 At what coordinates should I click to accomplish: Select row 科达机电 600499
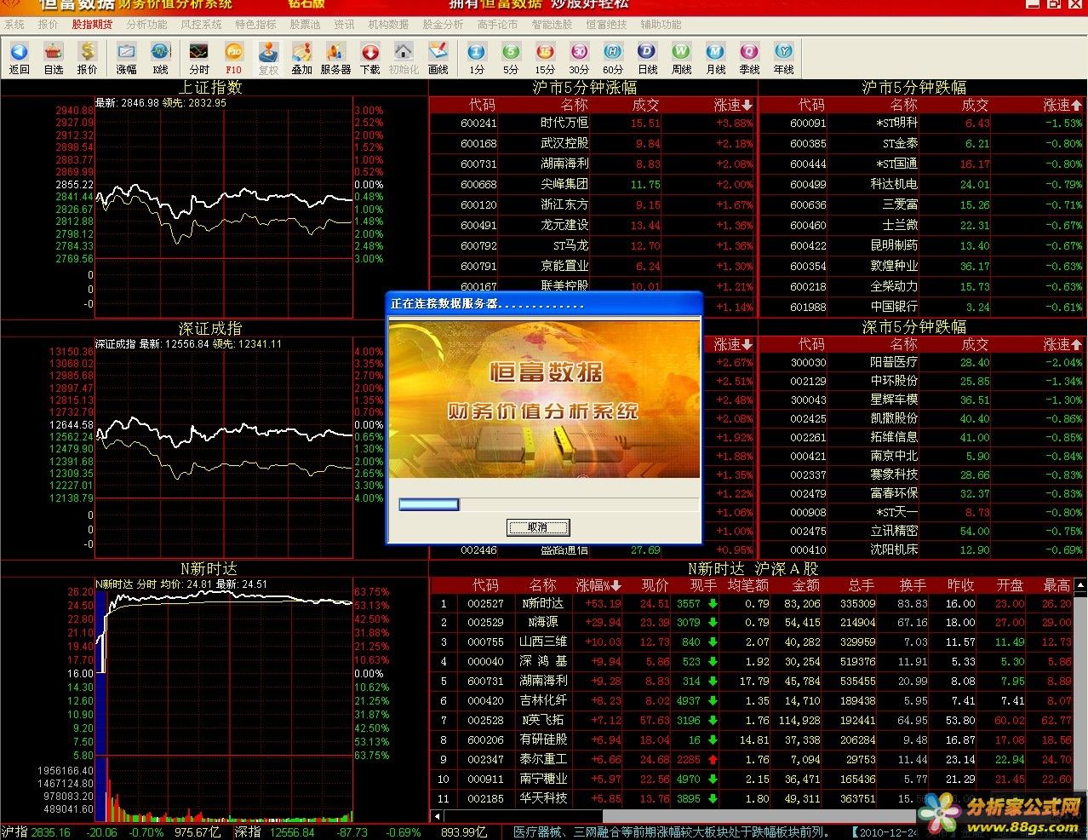(923, 184)
